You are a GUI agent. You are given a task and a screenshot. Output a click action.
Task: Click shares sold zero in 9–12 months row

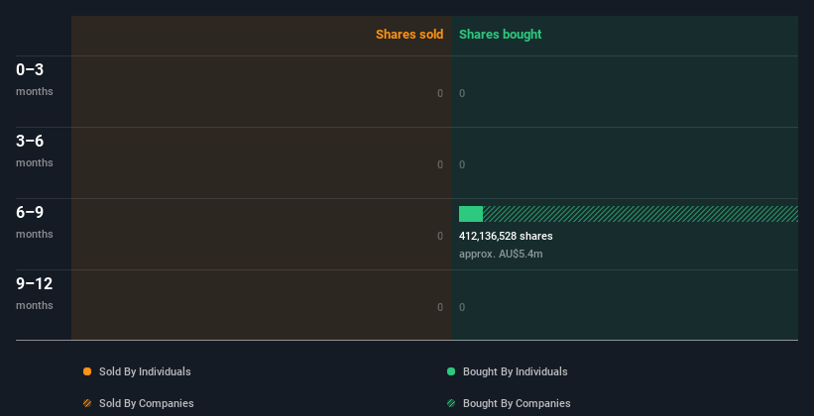pos(440,307)
